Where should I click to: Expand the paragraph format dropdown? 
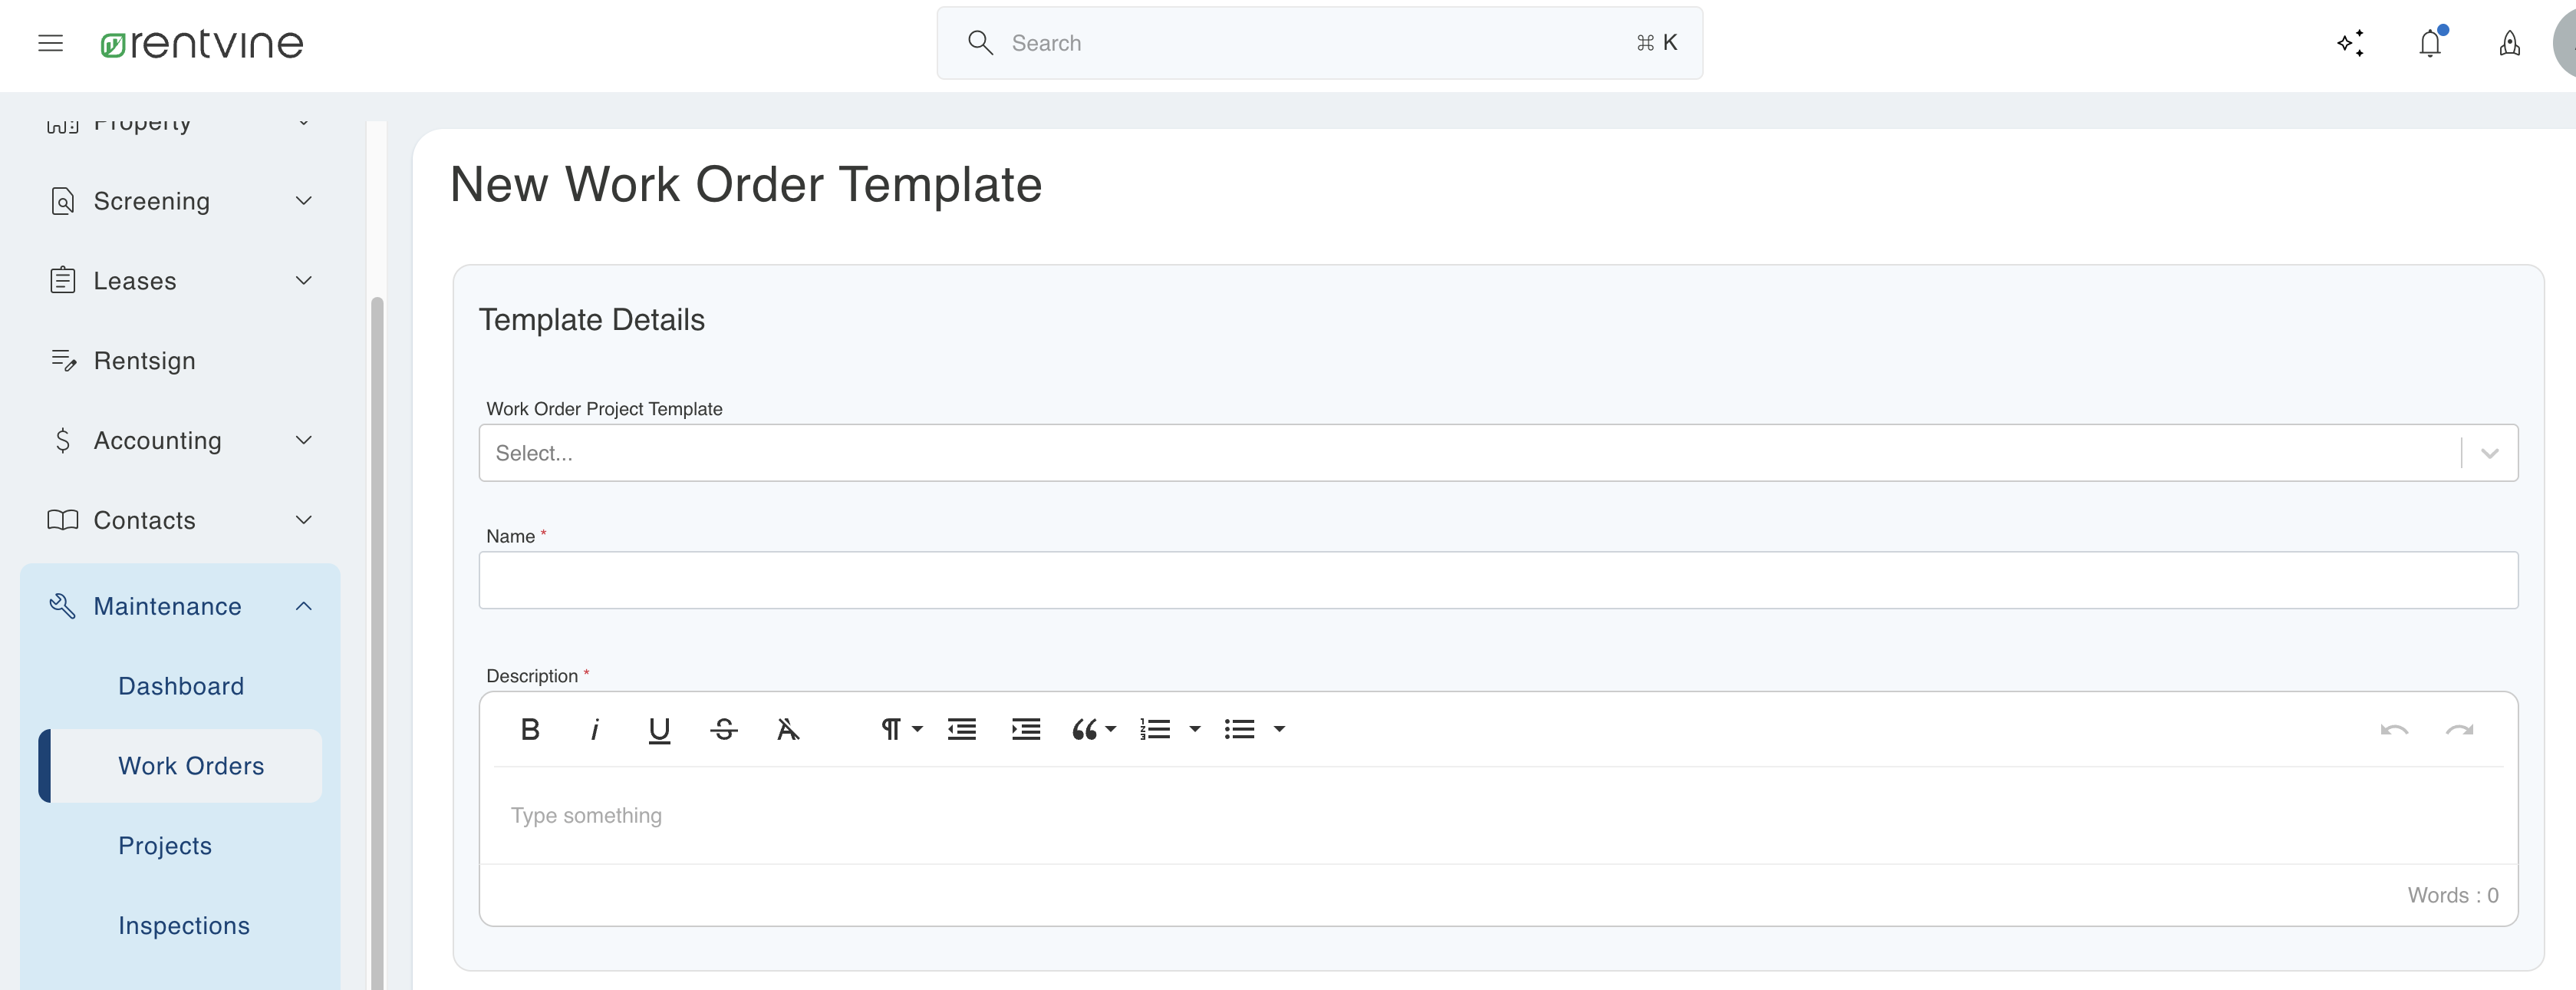pos(900,730)
